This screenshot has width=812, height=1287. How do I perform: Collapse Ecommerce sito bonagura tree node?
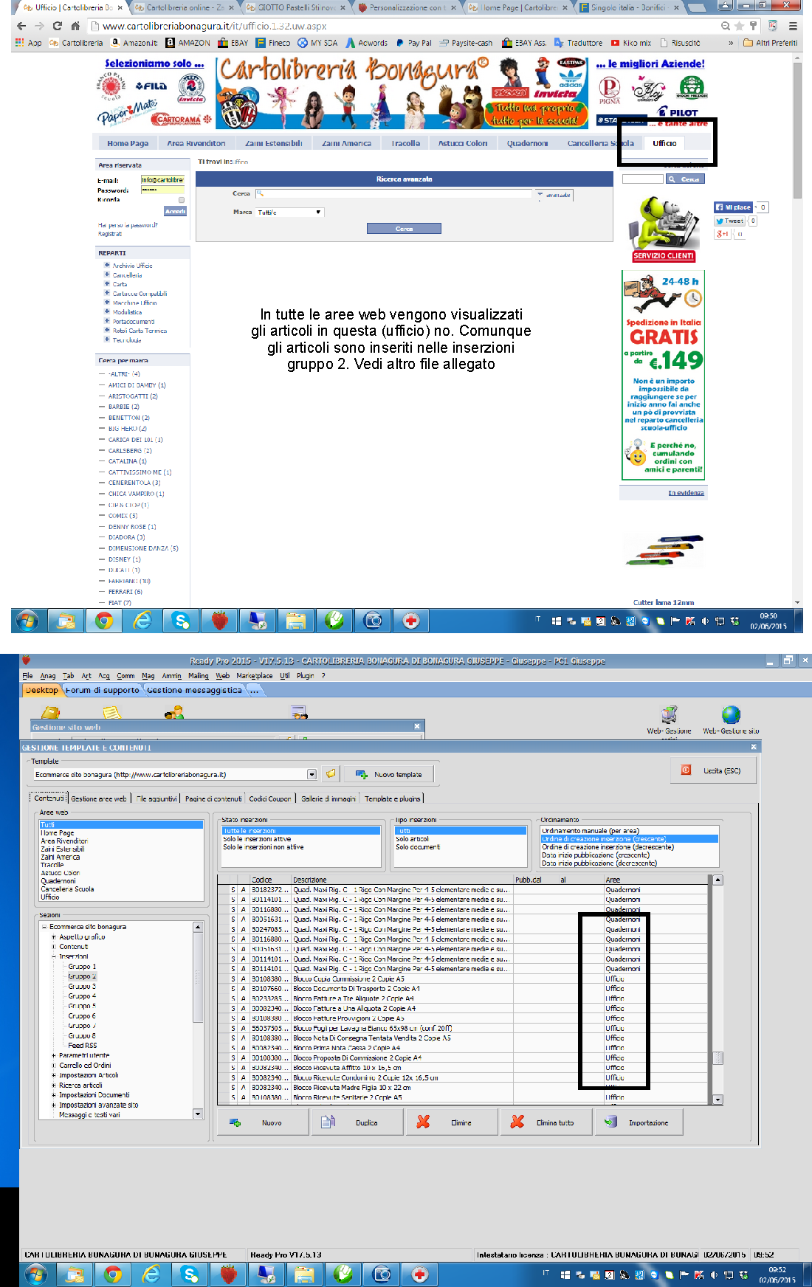44,927
